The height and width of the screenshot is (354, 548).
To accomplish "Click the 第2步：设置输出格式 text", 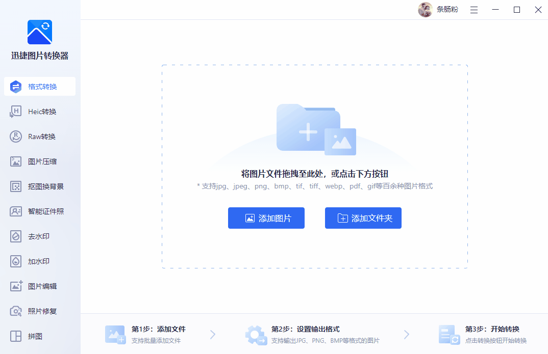I will (306, 329).
